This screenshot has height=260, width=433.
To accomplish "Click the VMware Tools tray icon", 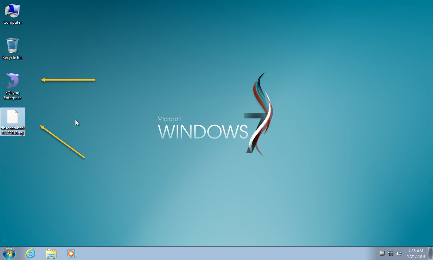I will 382,253.
